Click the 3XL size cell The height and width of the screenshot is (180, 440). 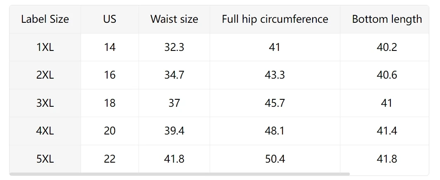pyautogui.click(x=45, y=103)
